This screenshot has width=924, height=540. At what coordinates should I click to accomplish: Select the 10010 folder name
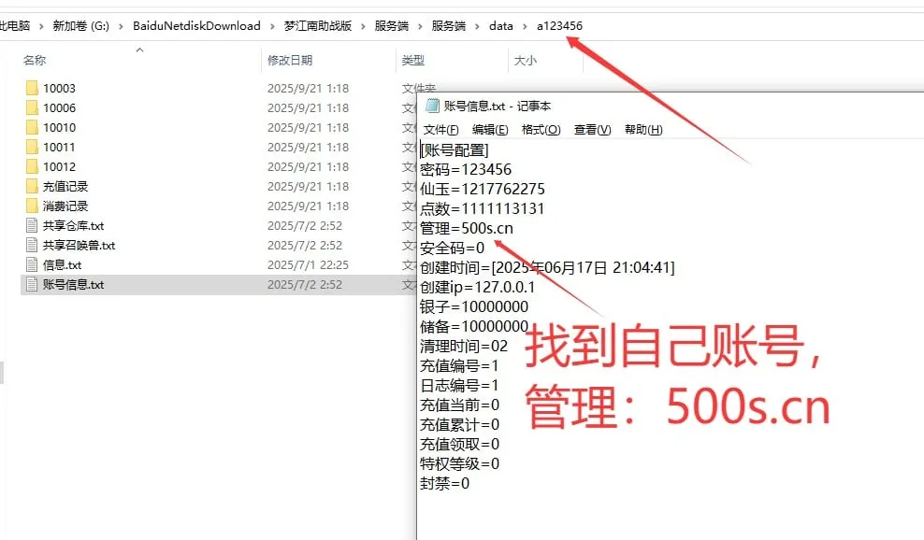tap(59, 127)
